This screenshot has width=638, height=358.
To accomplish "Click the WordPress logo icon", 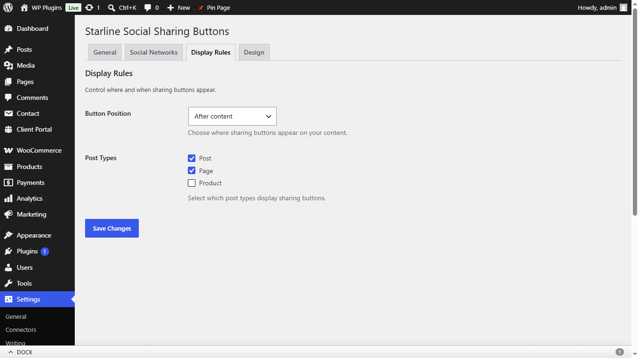I will [8, 7].
